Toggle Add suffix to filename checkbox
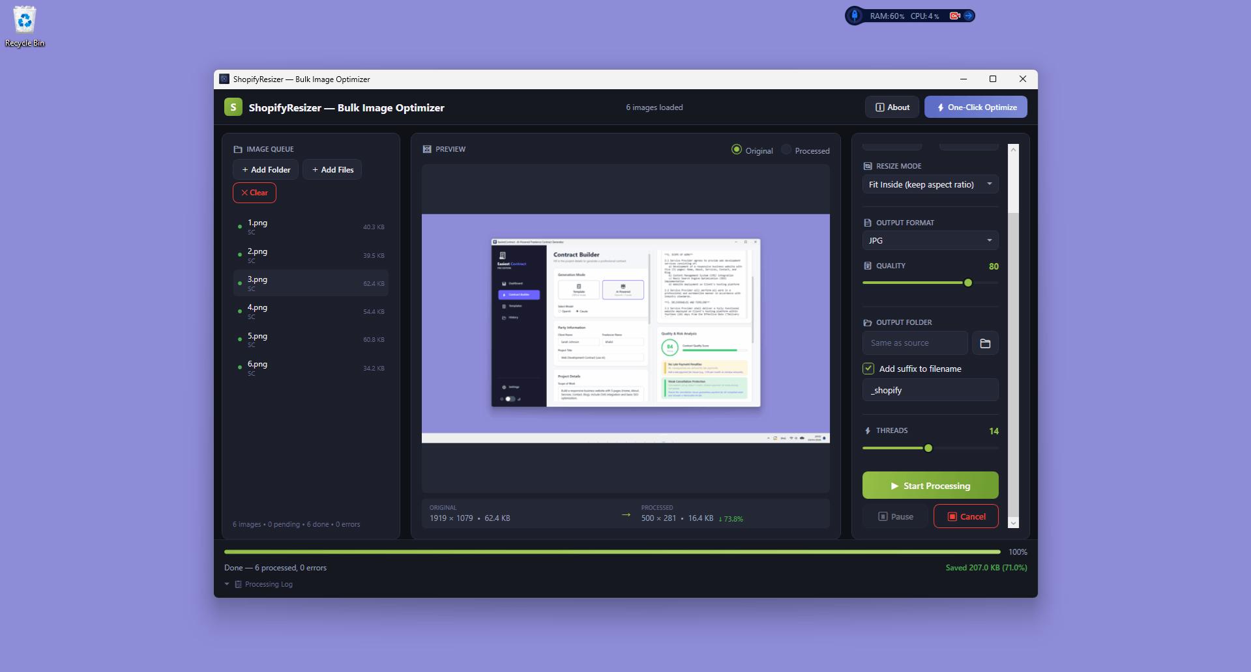This screenshot has height=672, width=1251. [868, 369]
